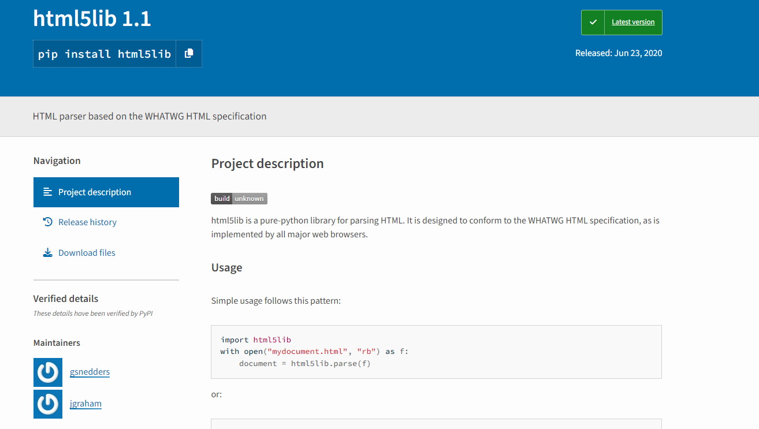Select Project description navigation tab

[x=106, y=192]
